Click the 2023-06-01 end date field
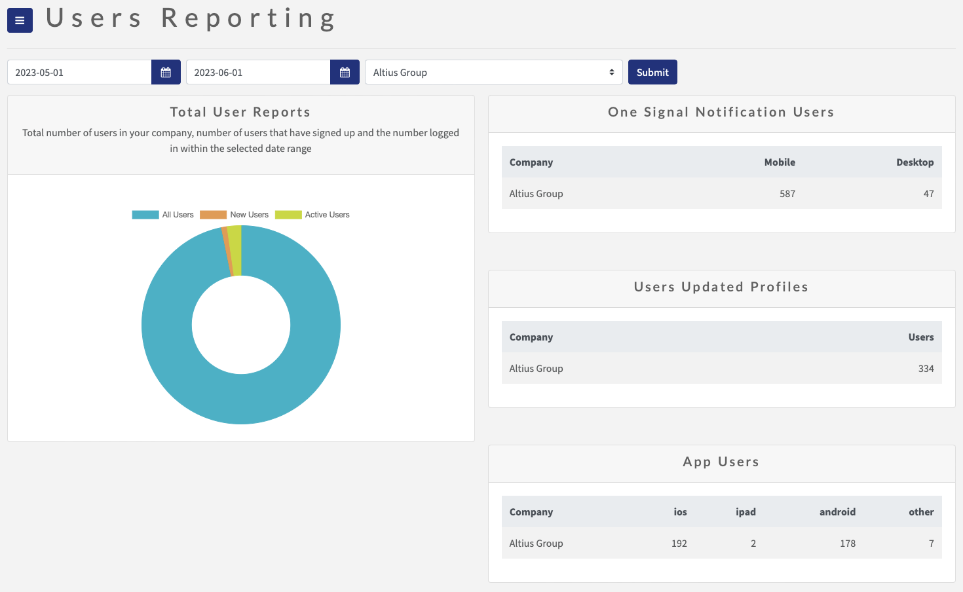This screenshot has width=963, height=592. 257,72
